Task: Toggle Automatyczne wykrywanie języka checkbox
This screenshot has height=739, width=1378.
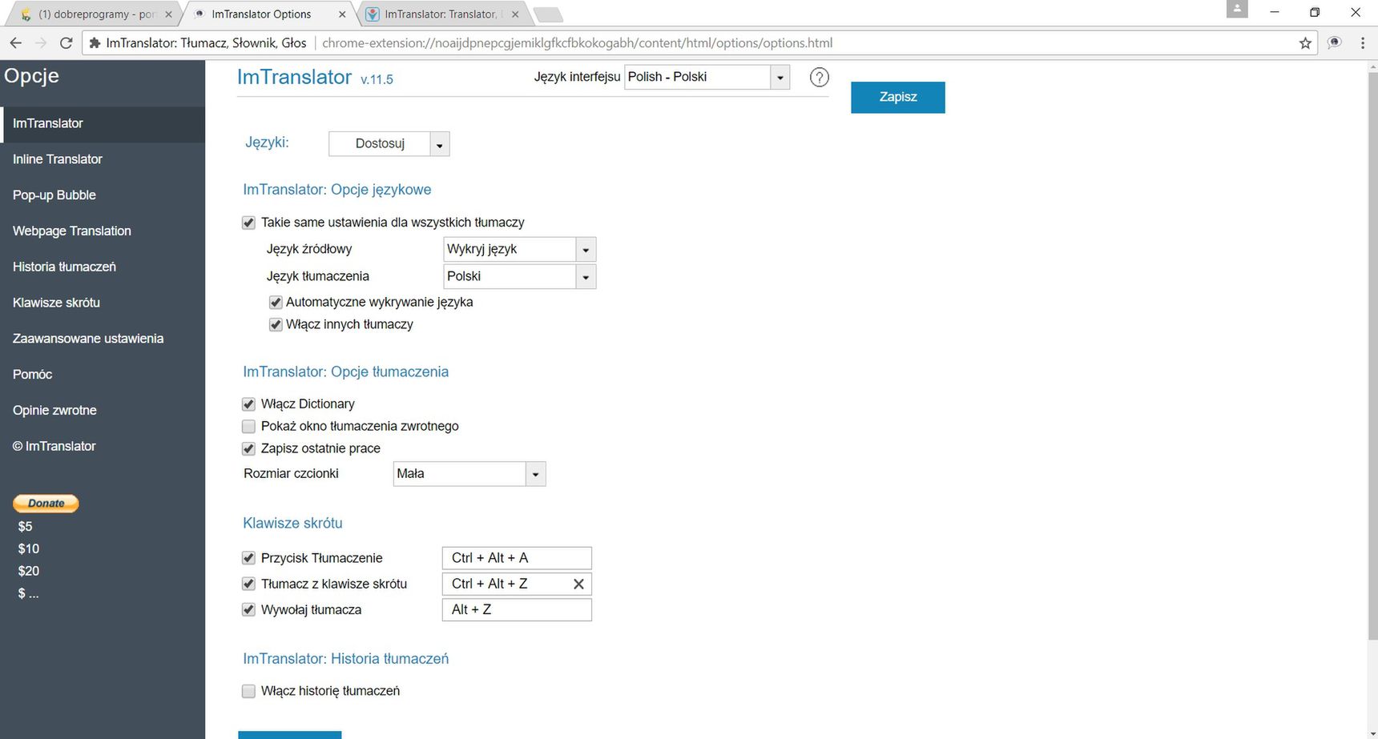Action: coord(276,303)
